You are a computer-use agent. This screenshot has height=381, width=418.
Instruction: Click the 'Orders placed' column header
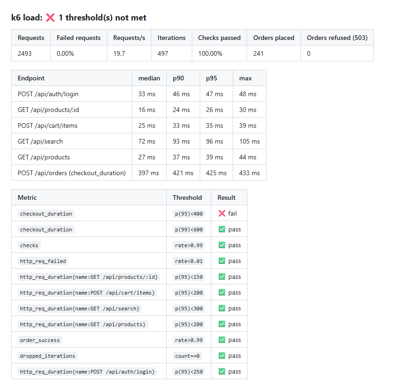pyautogui.click(x=274, y=38)
